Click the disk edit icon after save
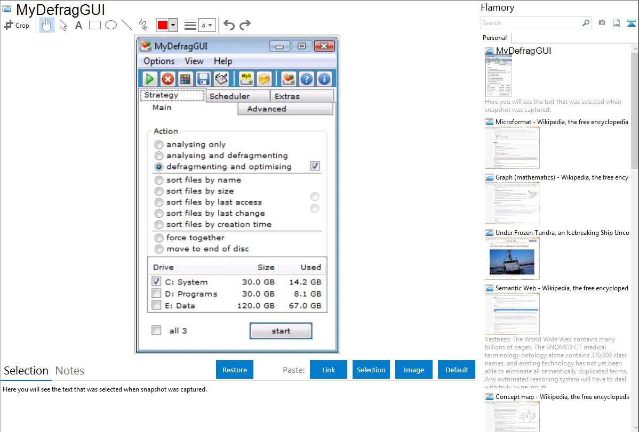 point(221,79)
